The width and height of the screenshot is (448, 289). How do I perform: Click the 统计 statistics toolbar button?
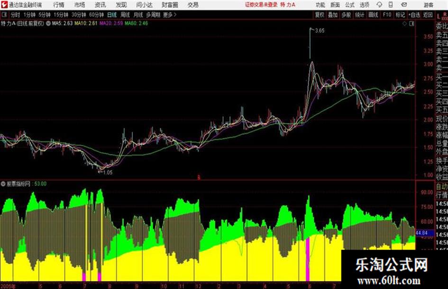coord(360,15)
